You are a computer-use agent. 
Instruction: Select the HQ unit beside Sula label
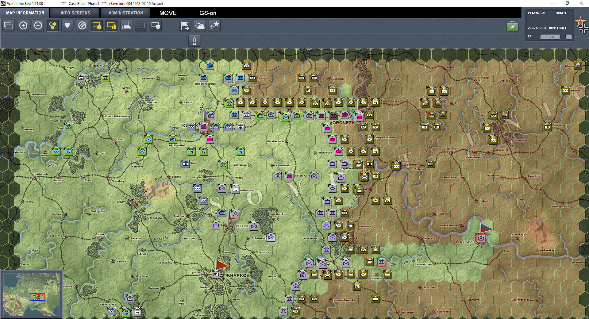click(185, 164)
